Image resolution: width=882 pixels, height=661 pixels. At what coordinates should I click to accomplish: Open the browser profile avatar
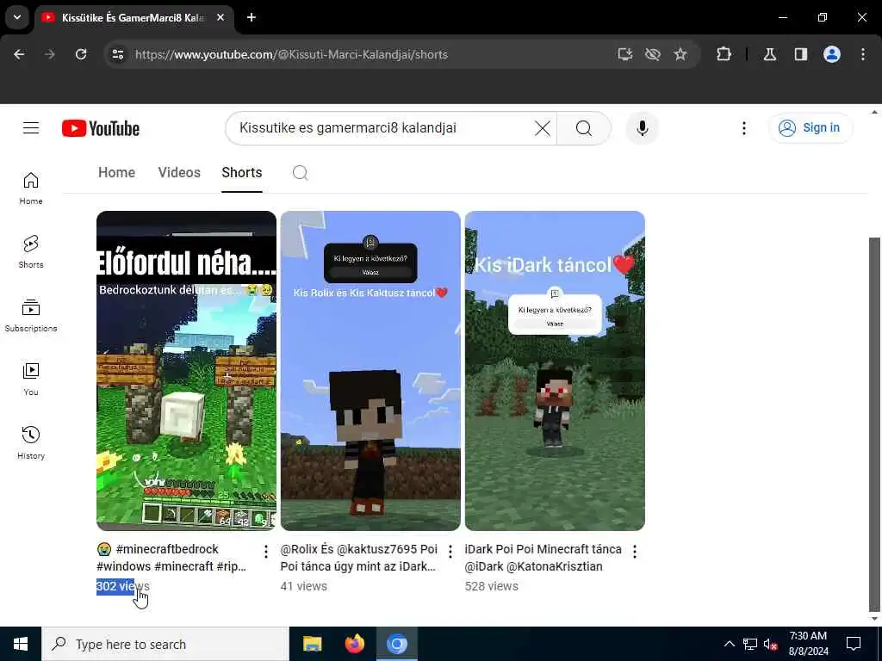pos(832,54)
